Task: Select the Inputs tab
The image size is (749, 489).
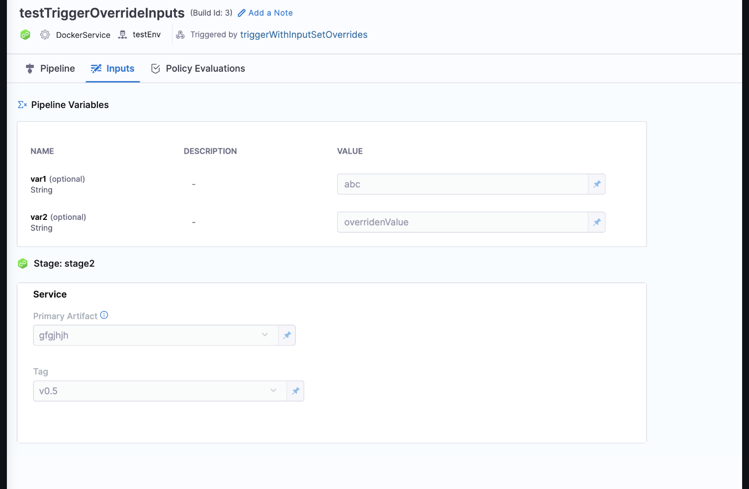Action: click(113, 69)
